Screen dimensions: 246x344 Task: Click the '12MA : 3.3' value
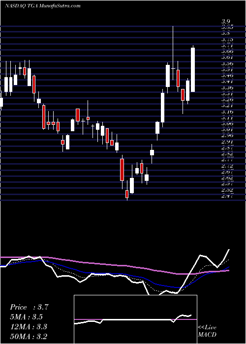click(29, 327)
